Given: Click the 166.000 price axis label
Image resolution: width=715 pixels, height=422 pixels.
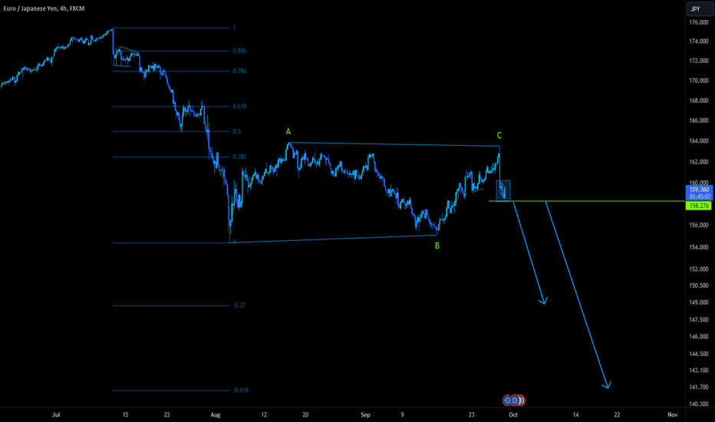Looking at the screenshot, I should click(x=699, y=121).
